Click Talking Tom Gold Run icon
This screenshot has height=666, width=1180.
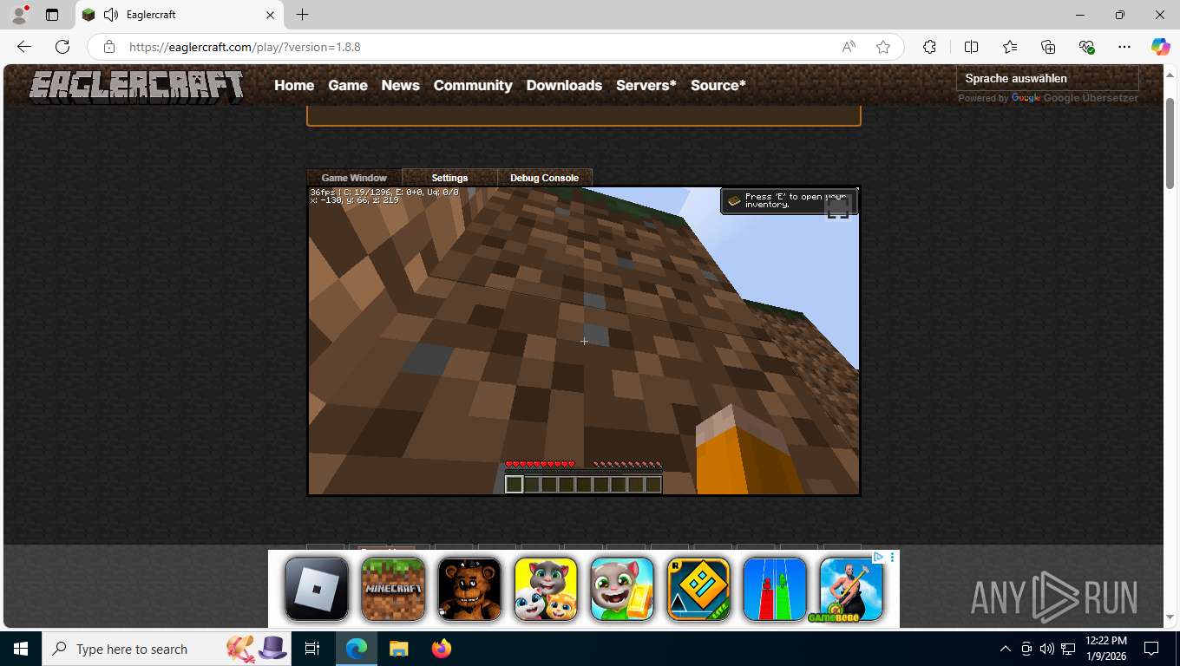click(622, 589)
